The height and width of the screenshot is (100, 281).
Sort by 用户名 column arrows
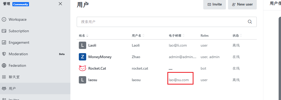[143, 36]
